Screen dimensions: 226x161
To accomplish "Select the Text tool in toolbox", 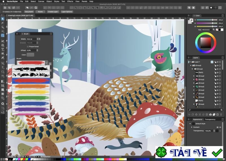I will pos(3,49).
